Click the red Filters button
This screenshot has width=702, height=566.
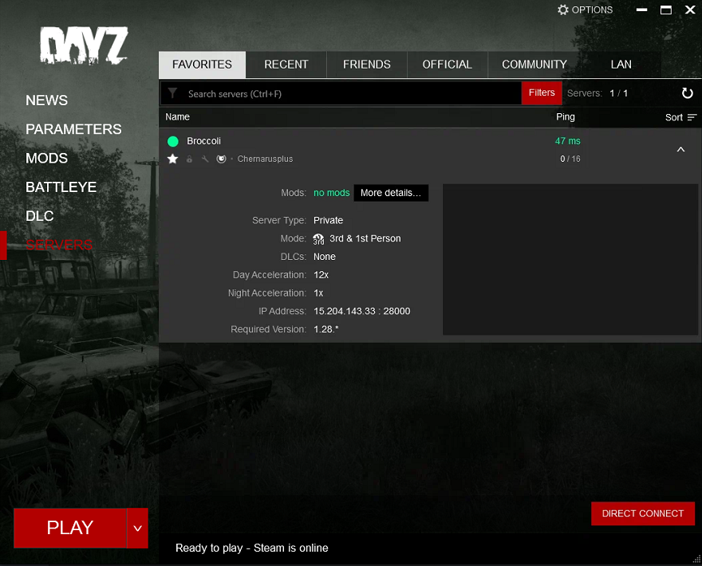point(542,92)
